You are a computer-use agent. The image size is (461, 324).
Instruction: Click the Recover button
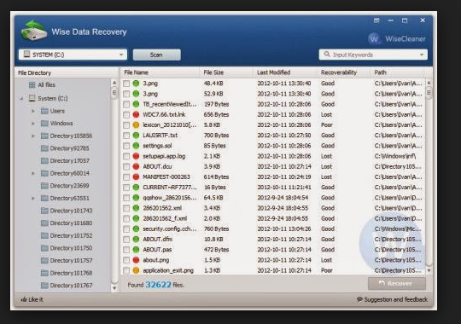click(397, 284)
